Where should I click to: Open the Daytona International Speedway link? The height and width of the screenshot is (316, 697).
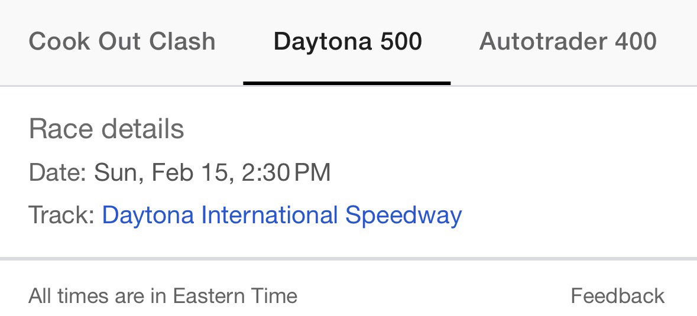pos(281,215)
